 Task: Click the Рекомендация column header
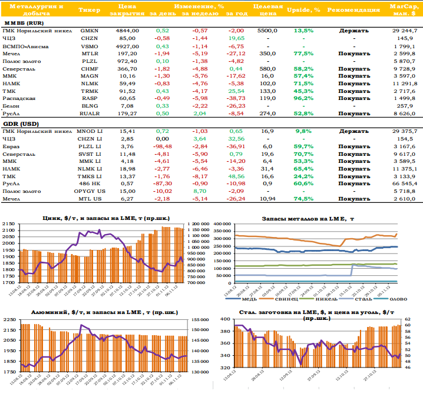click(353, 10)
